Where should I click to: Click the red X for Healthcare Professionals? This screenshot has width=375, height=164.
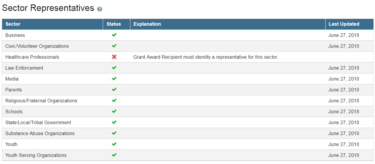(114, 57)
